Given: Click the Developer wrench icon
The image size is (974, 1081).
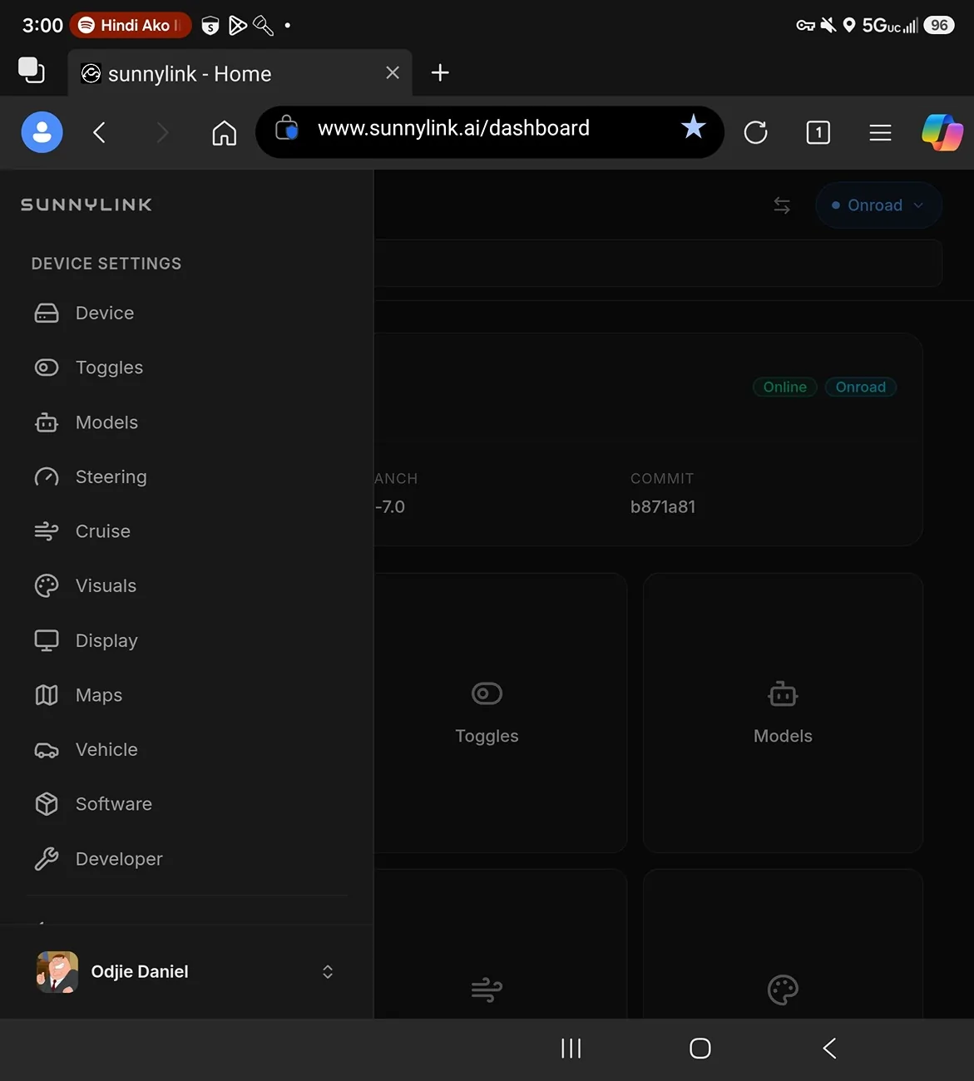Looking at the screenshot, I should tap(47, 859).
